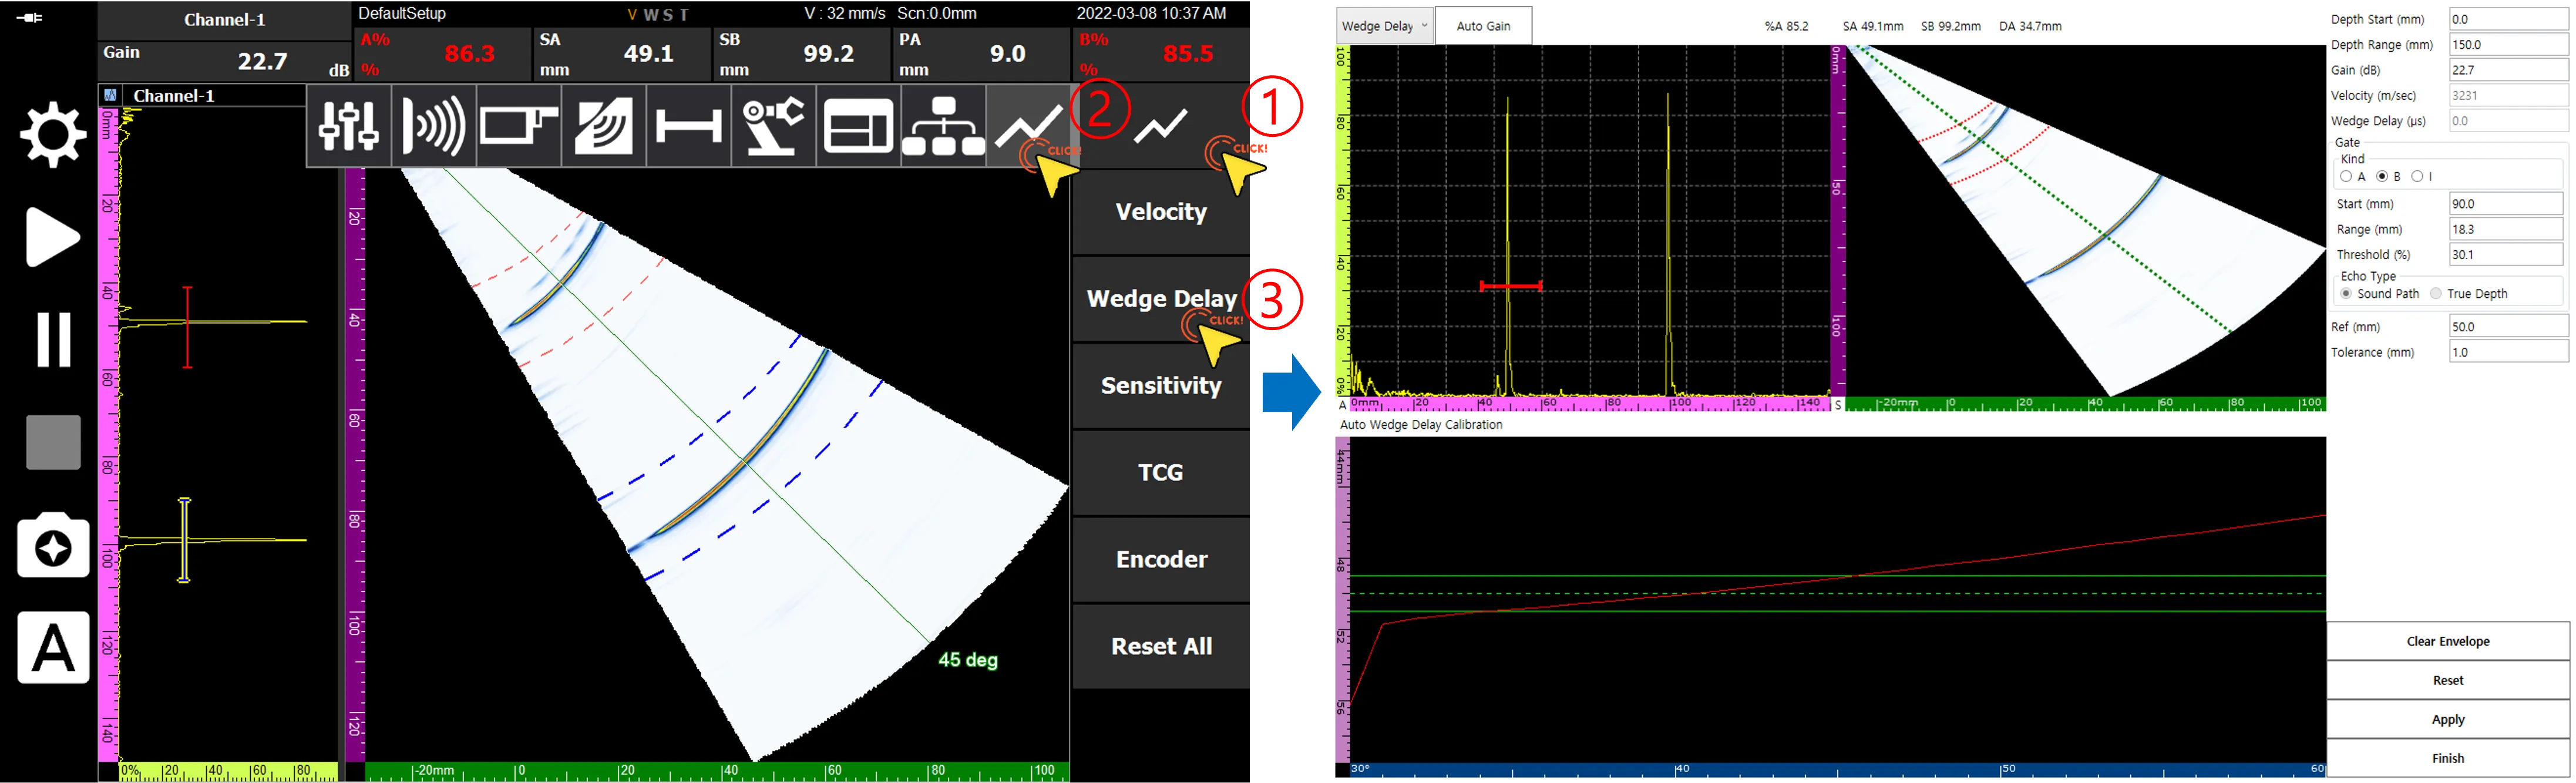Click the A-scan mode 'A' icon
The height and width of the screenshot is (783, 2576).
pos(53,648)
